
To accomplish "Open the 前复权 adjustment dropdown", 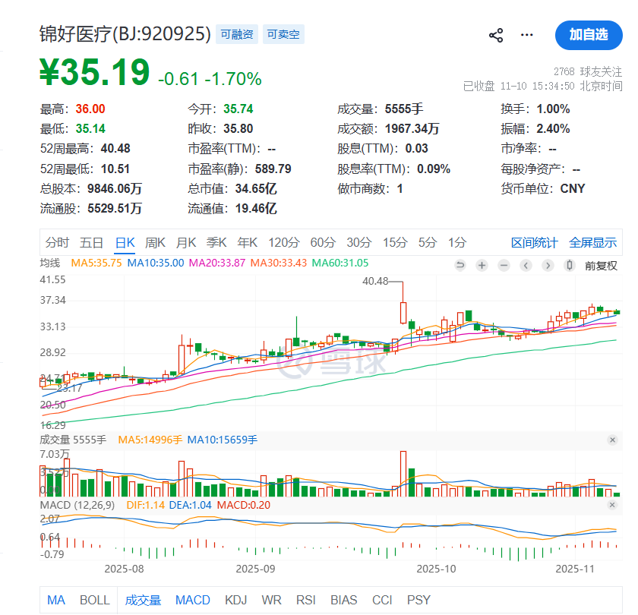I will [x=601, y=265].
